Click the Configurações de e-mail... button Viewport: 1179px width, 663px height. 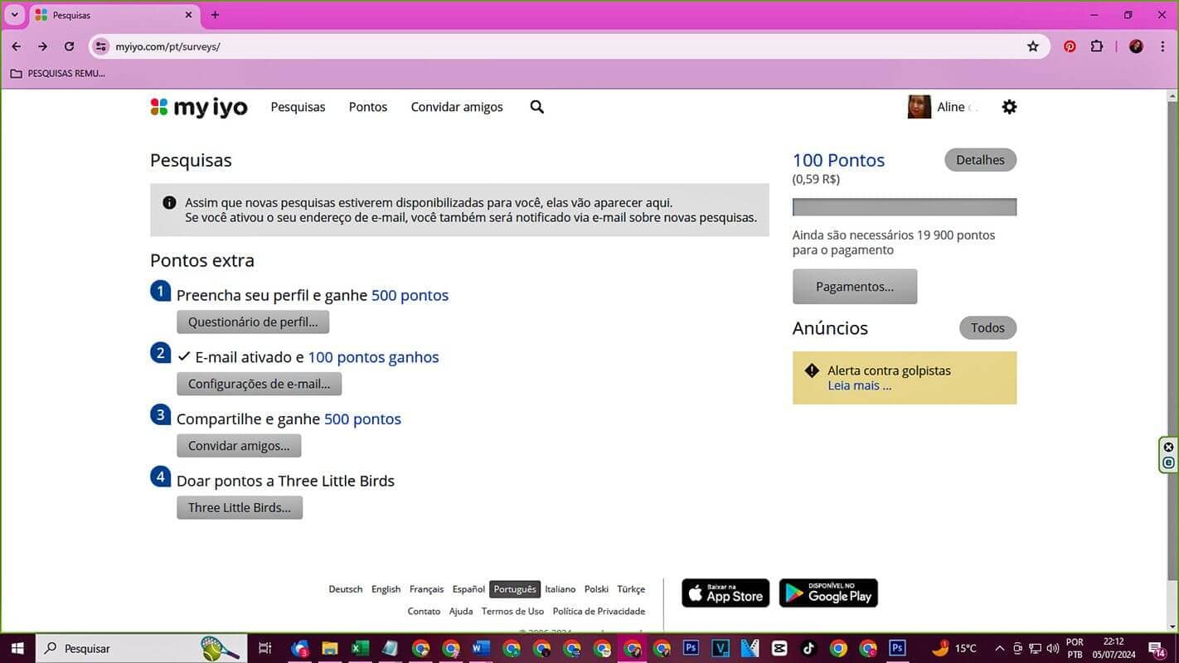259,384
